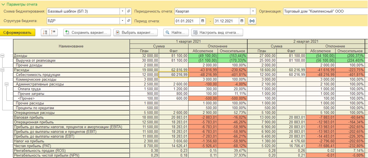Image resolution: width=368 pixels, height=158 pixels.
Task: Open calendar for start date 01.01.2021
Action: click(x=203, y=21)
